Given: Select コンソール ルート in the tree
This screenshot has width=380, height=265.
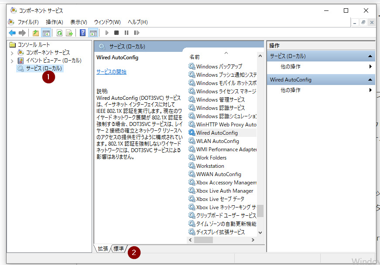Looking at the screenshot, I should pyautogui.click(x=34, y=44).
